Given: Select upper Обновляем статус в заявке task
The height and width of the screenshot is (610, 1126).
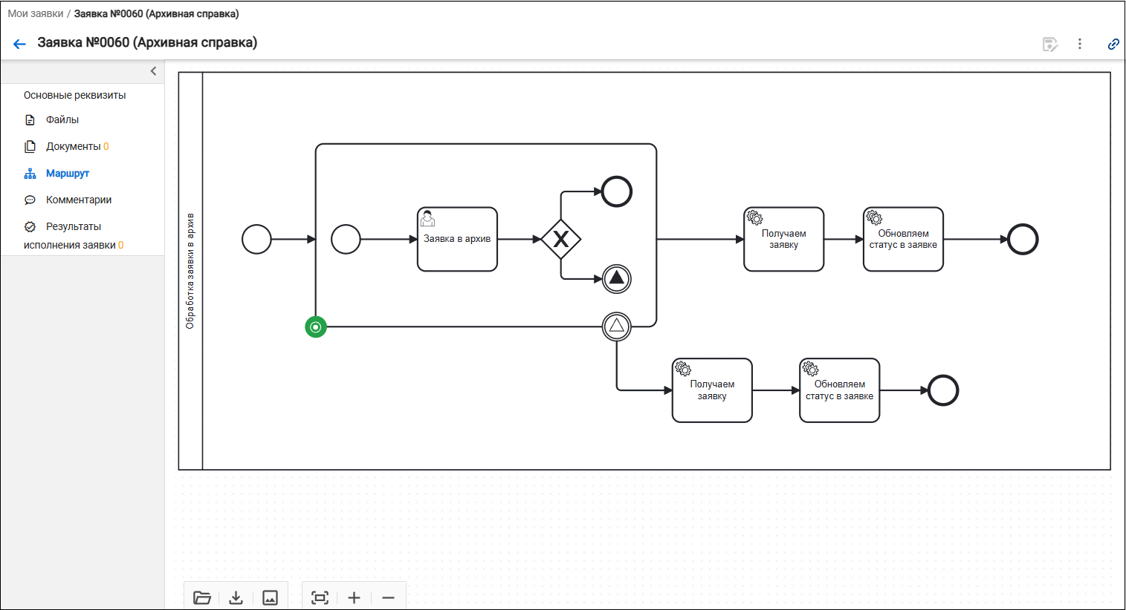Looking at the screenshot, I should click(x=903, y=239).
